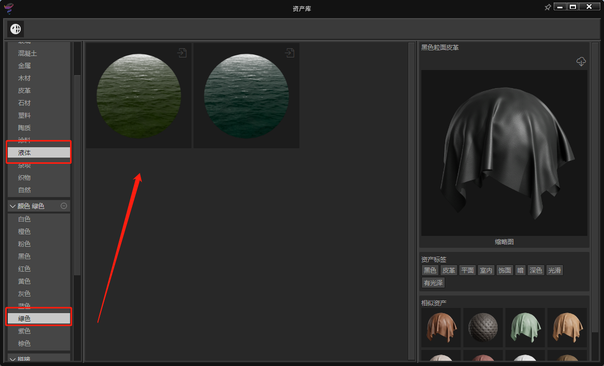Click the 相似资产 section heading

[434, 303]
